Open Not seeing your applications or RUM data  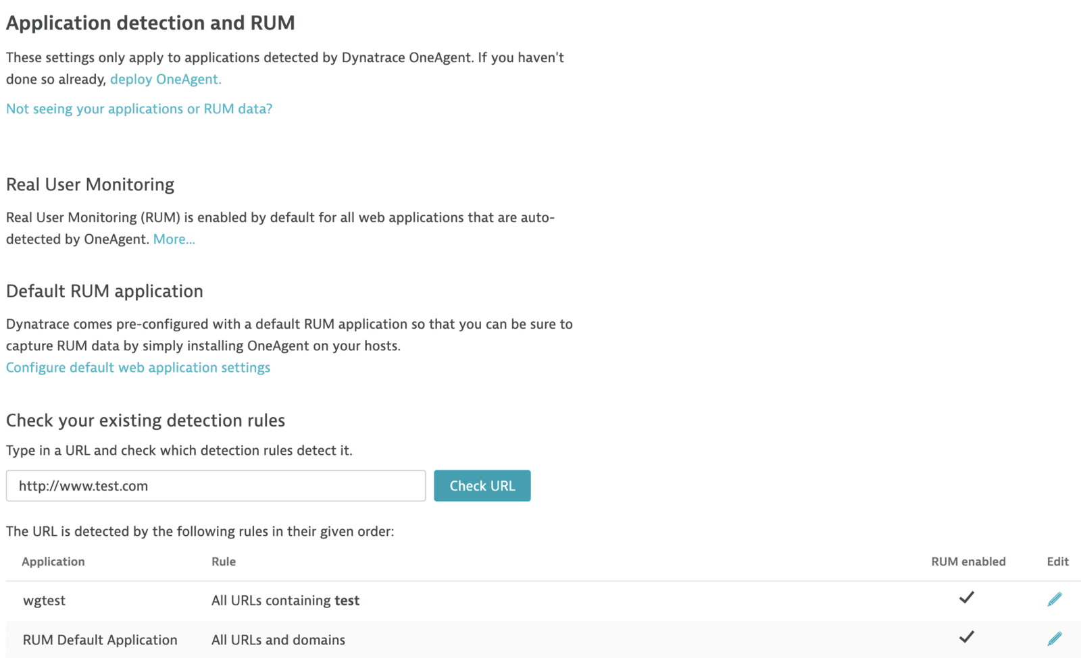(x=139, y=109)
